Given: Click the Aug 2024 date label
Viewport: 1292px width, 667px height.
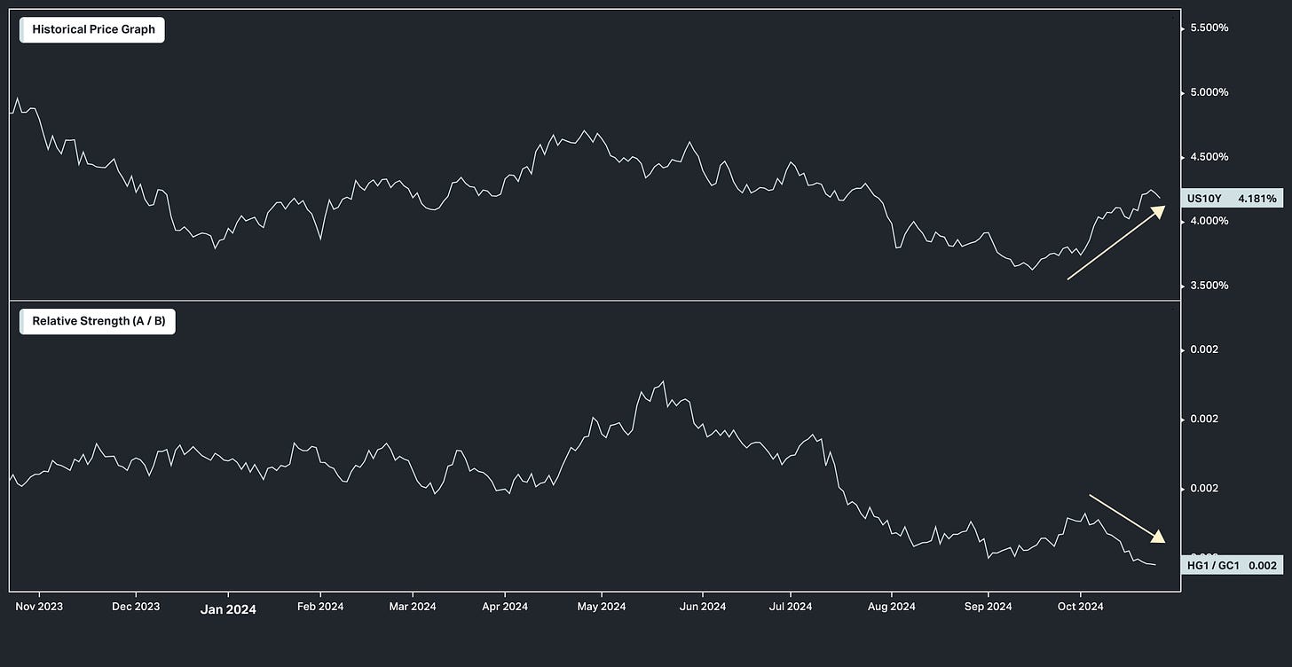Looking at the screenshot, I should tap(891, 607).
